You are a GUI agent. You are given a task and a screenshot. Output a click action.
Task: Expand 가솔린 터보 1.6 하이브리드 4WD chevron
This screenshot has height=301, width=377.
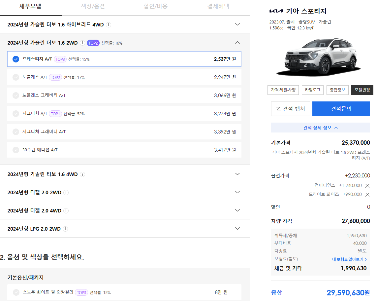(x=237, y=24)
